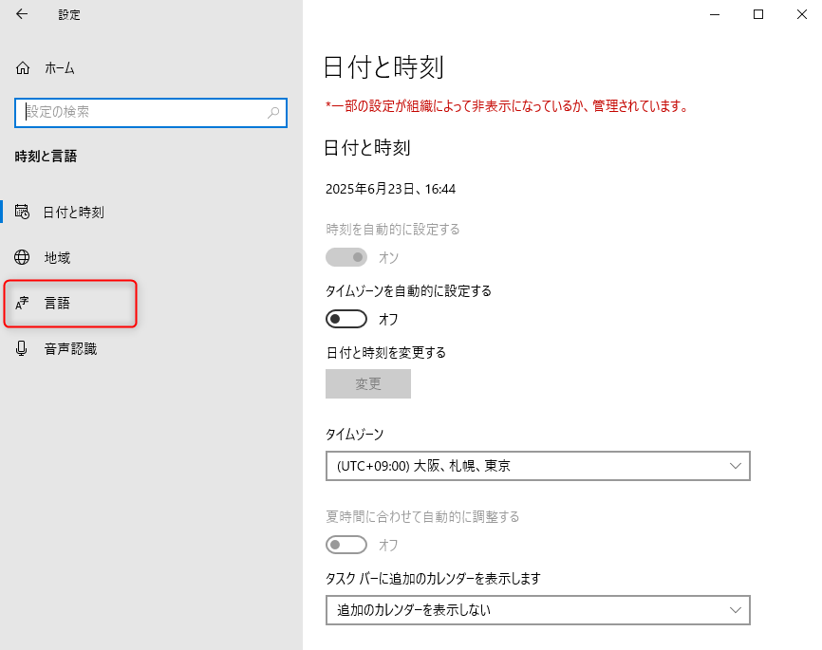This screenshot has height=650, width=822.
Task: Click the language icon for 言語
Action: click(x=23, y=304)
